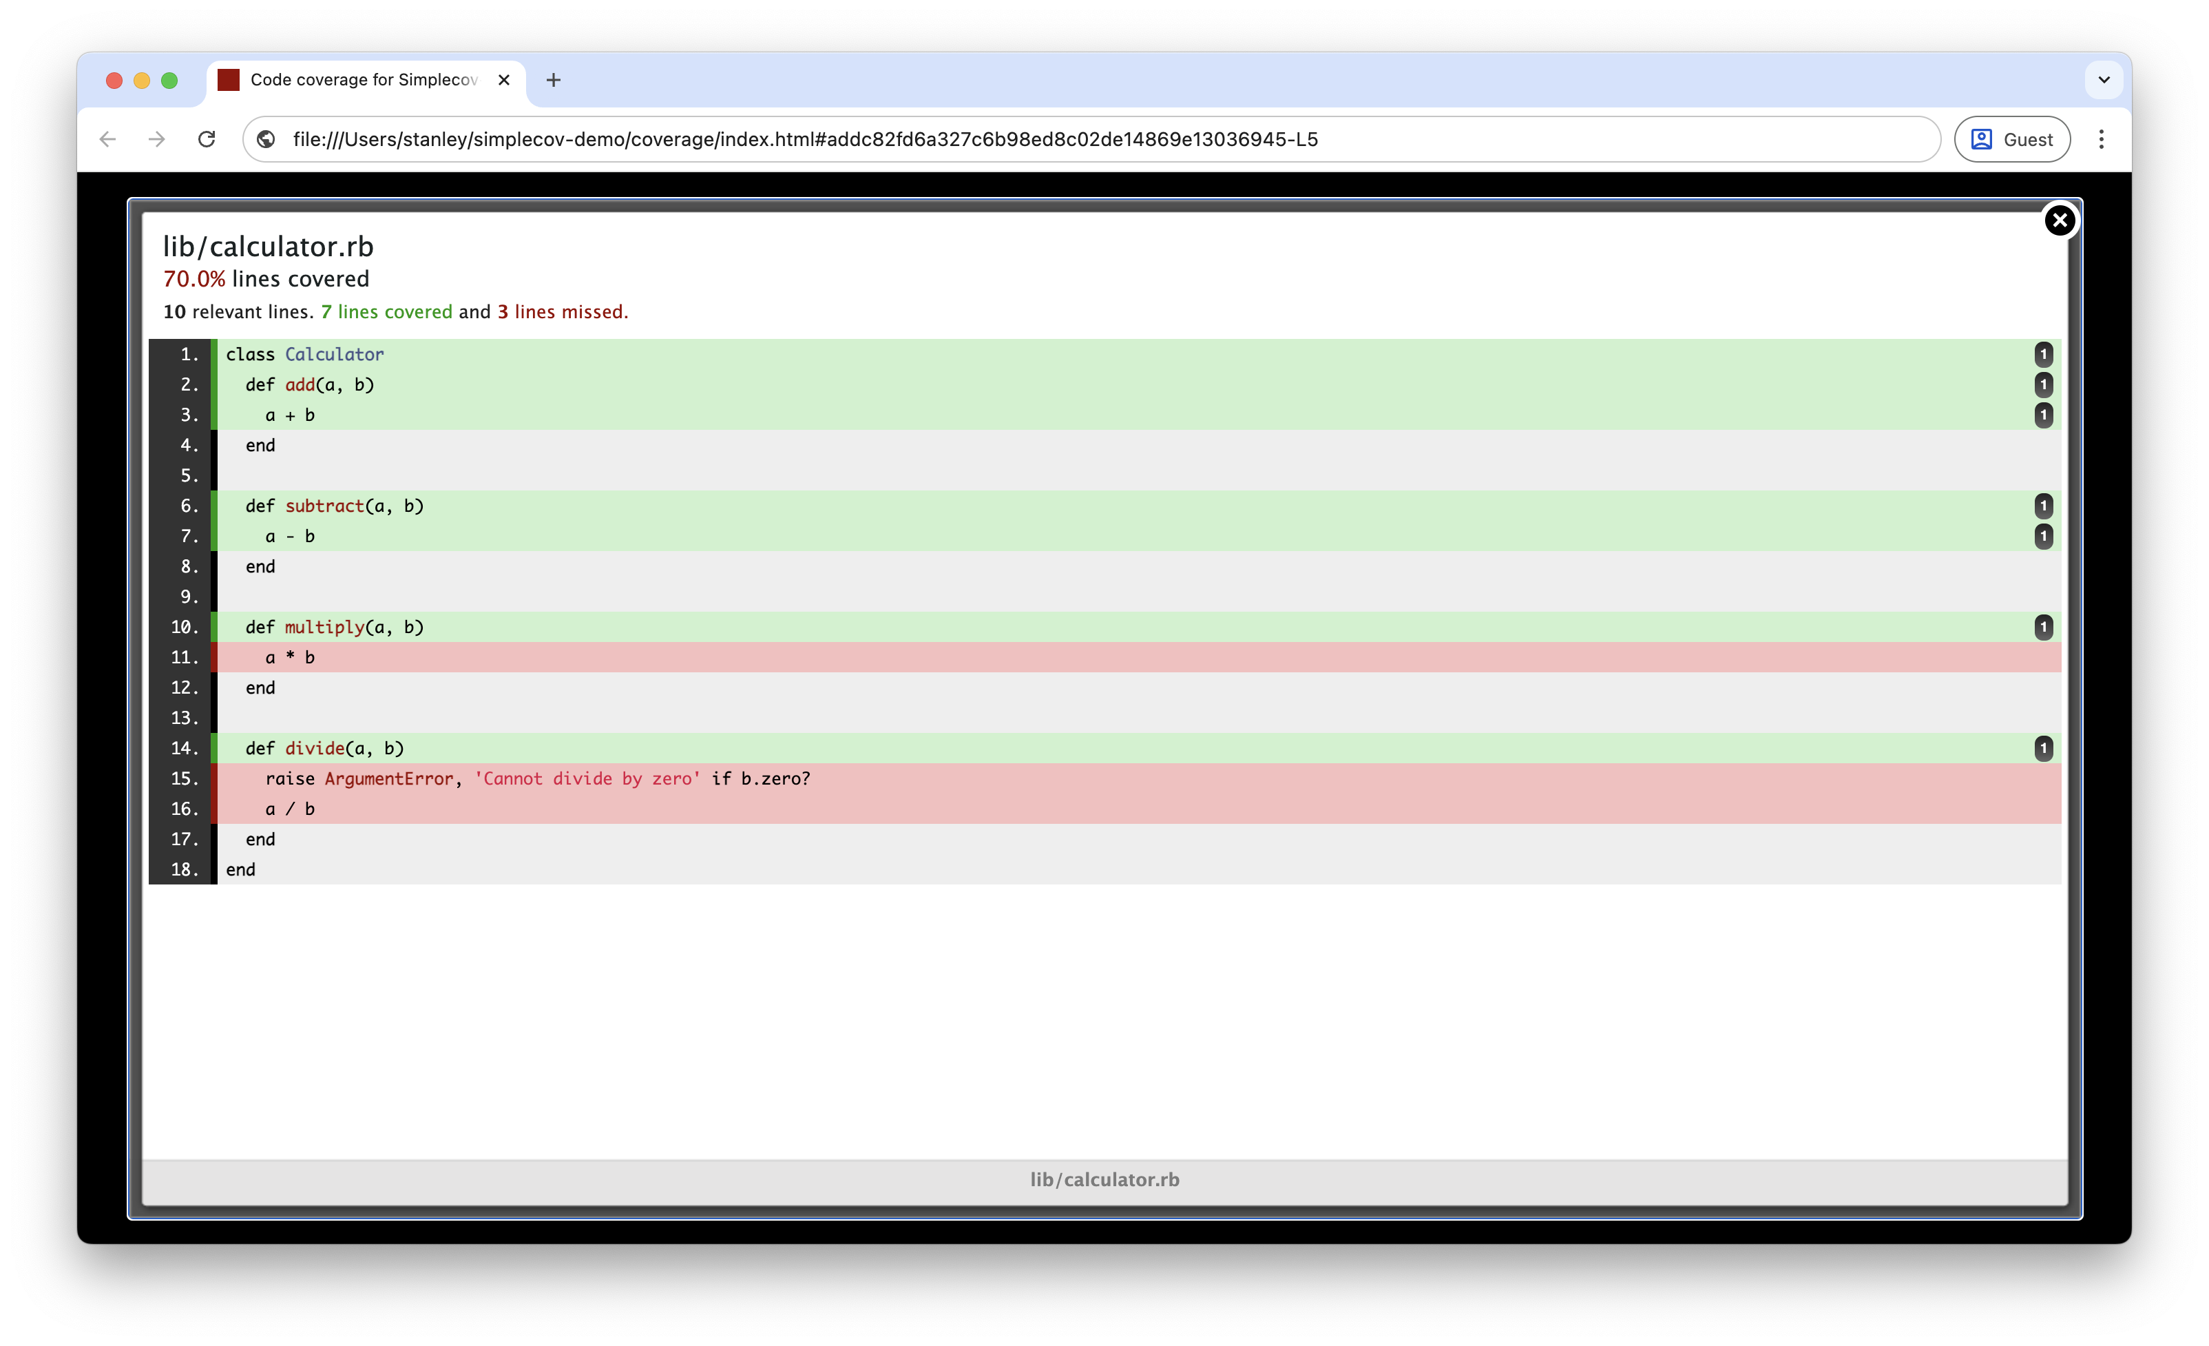Click the 3 lines missed text
Image resolution: width=2209 pixels, height=1346 pixels.
click(x=562, y=312)
